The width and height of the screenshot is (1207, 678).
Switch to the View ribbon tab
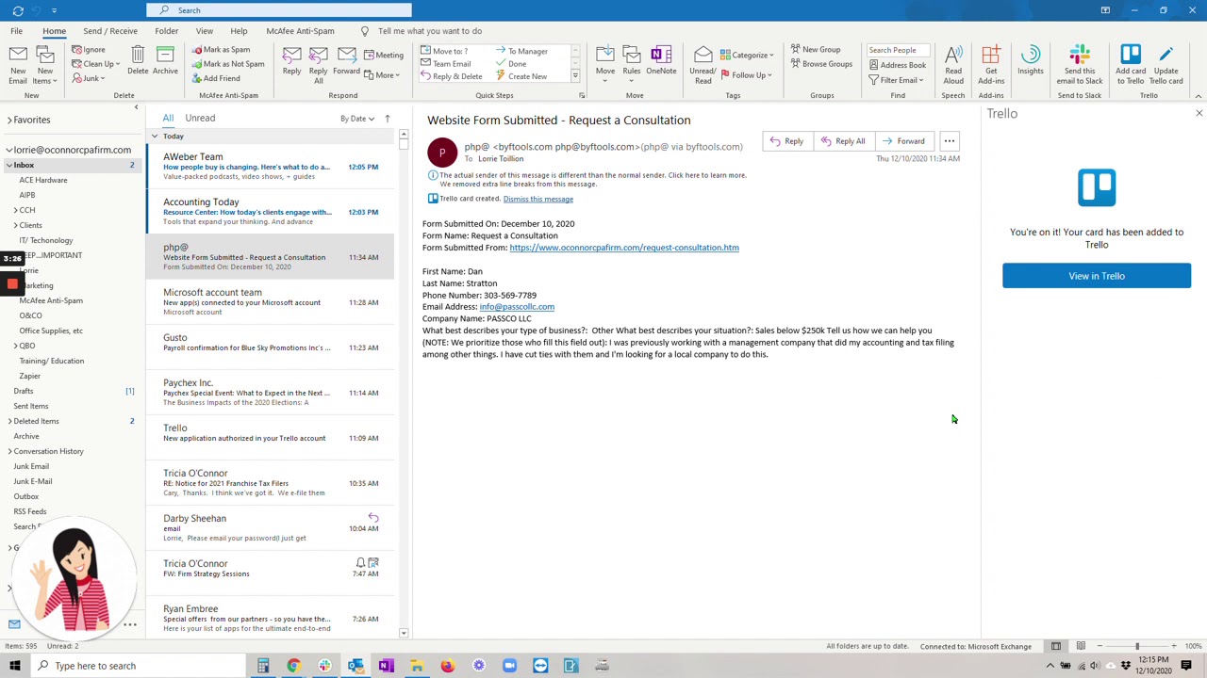tap(204, 31)
